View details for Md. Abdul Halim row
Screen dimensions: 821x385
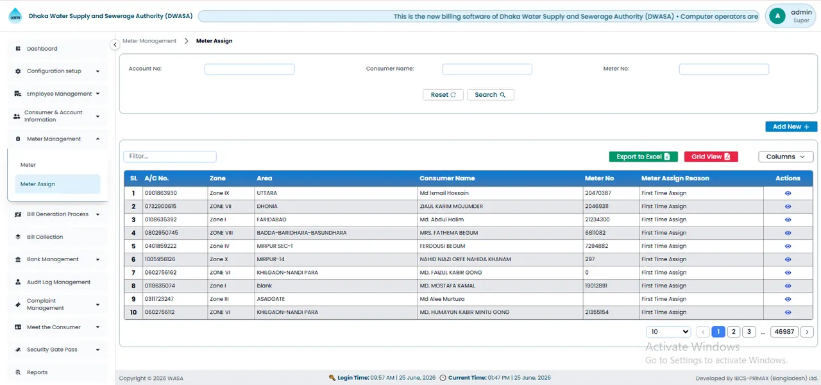pyautogui.click(x=788, y=219)
